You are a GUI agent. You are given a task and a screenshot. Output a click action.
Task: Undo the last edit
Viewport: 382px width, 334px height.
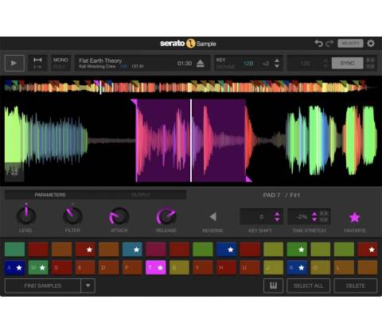tap(318, 43)
